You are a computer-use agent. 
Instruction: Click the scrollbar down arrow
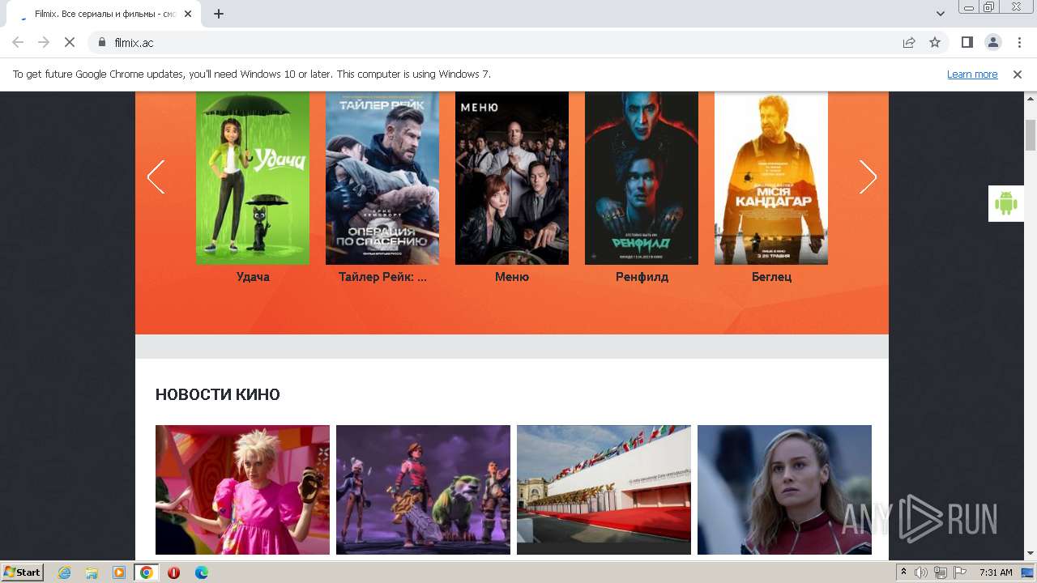click(1031, 554)
